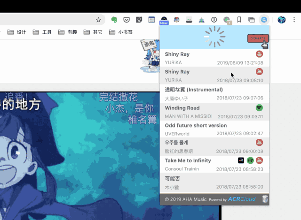The width and height of the screenshot is (301, 220).
Task: Open the 设计 bookmark folder
Action: click(x=17, y=32)
